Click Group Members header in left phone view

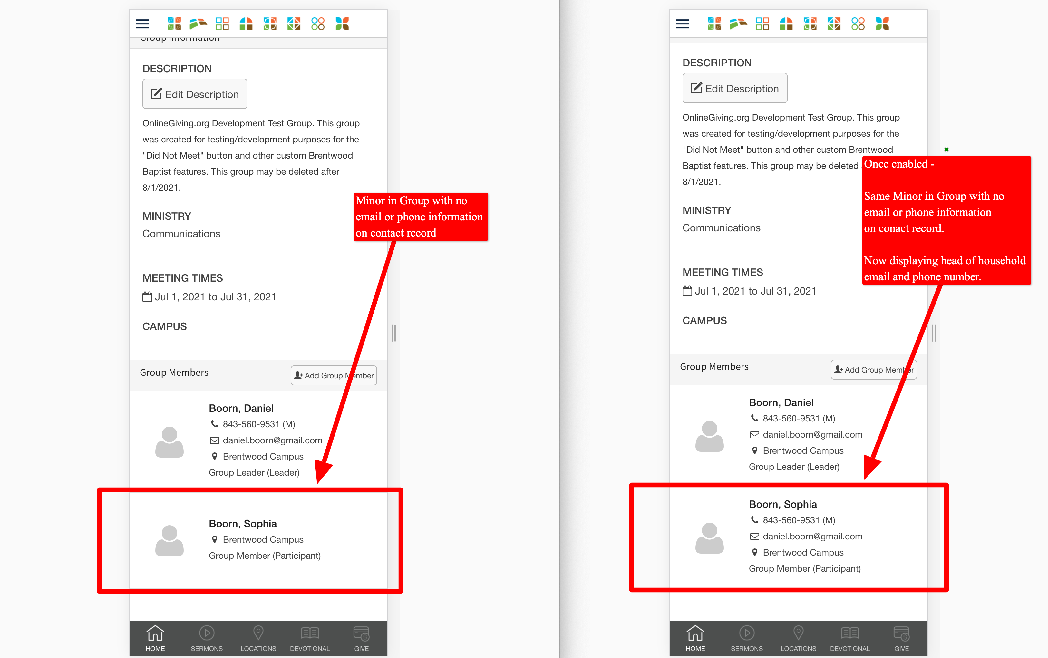click(x=174, y=373)
